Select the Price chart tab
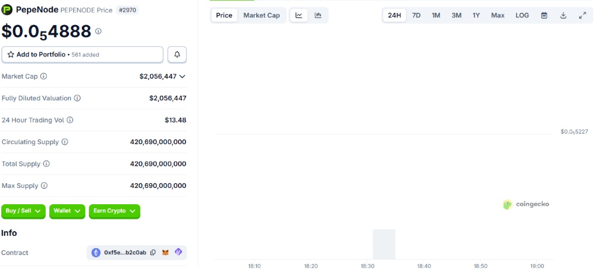The image size is (599, 269). [x=224, y=15]
